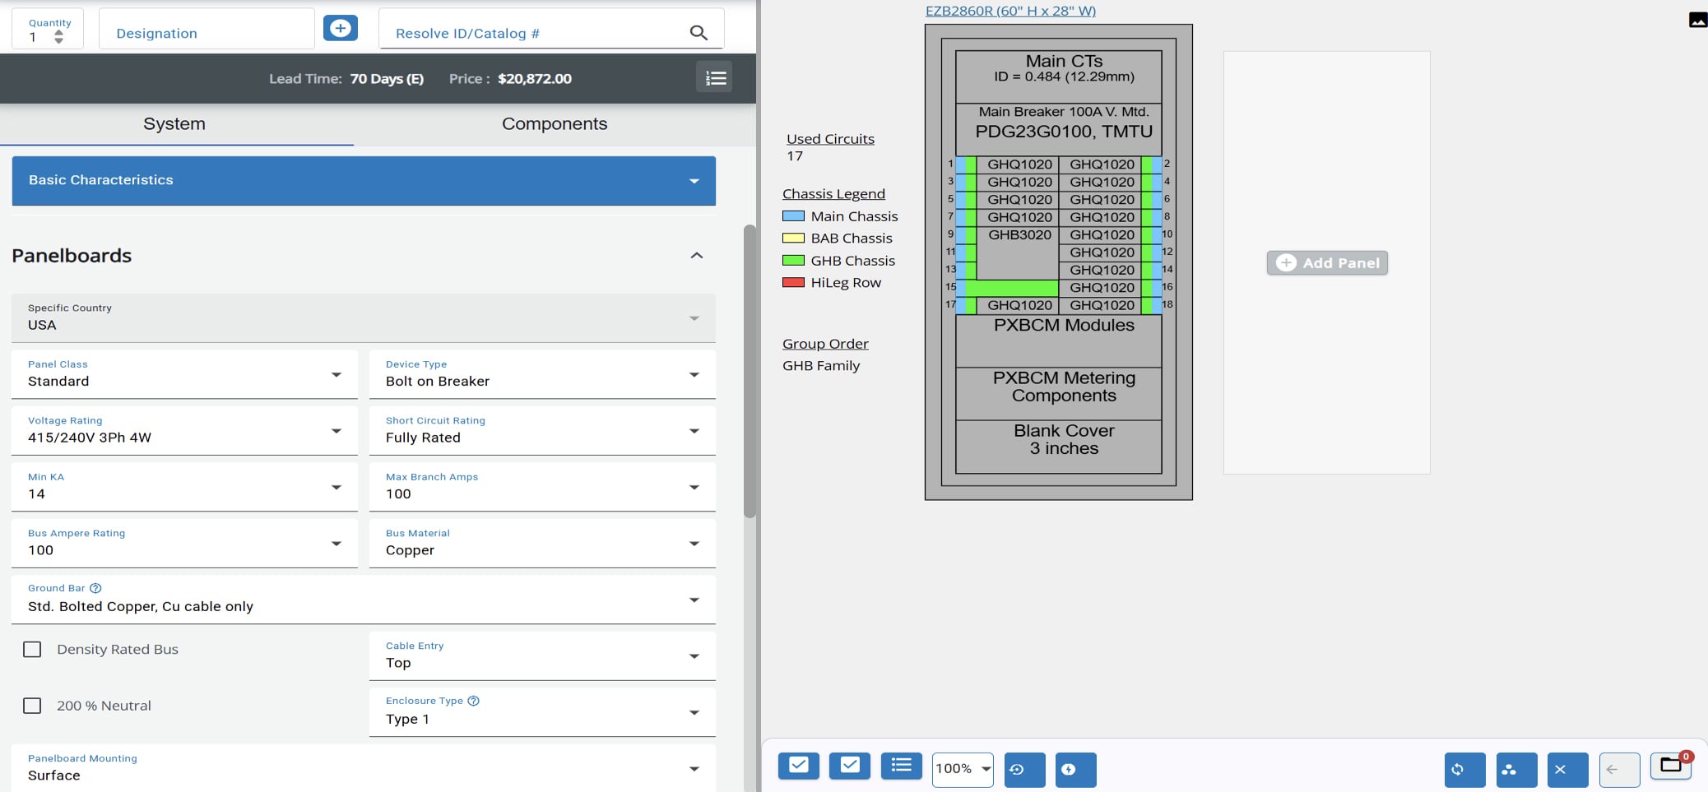This screenshot has height=792, width=1708.
Task: Click the help icon next to Ground Bar
Action: click(x=95, y=588)
